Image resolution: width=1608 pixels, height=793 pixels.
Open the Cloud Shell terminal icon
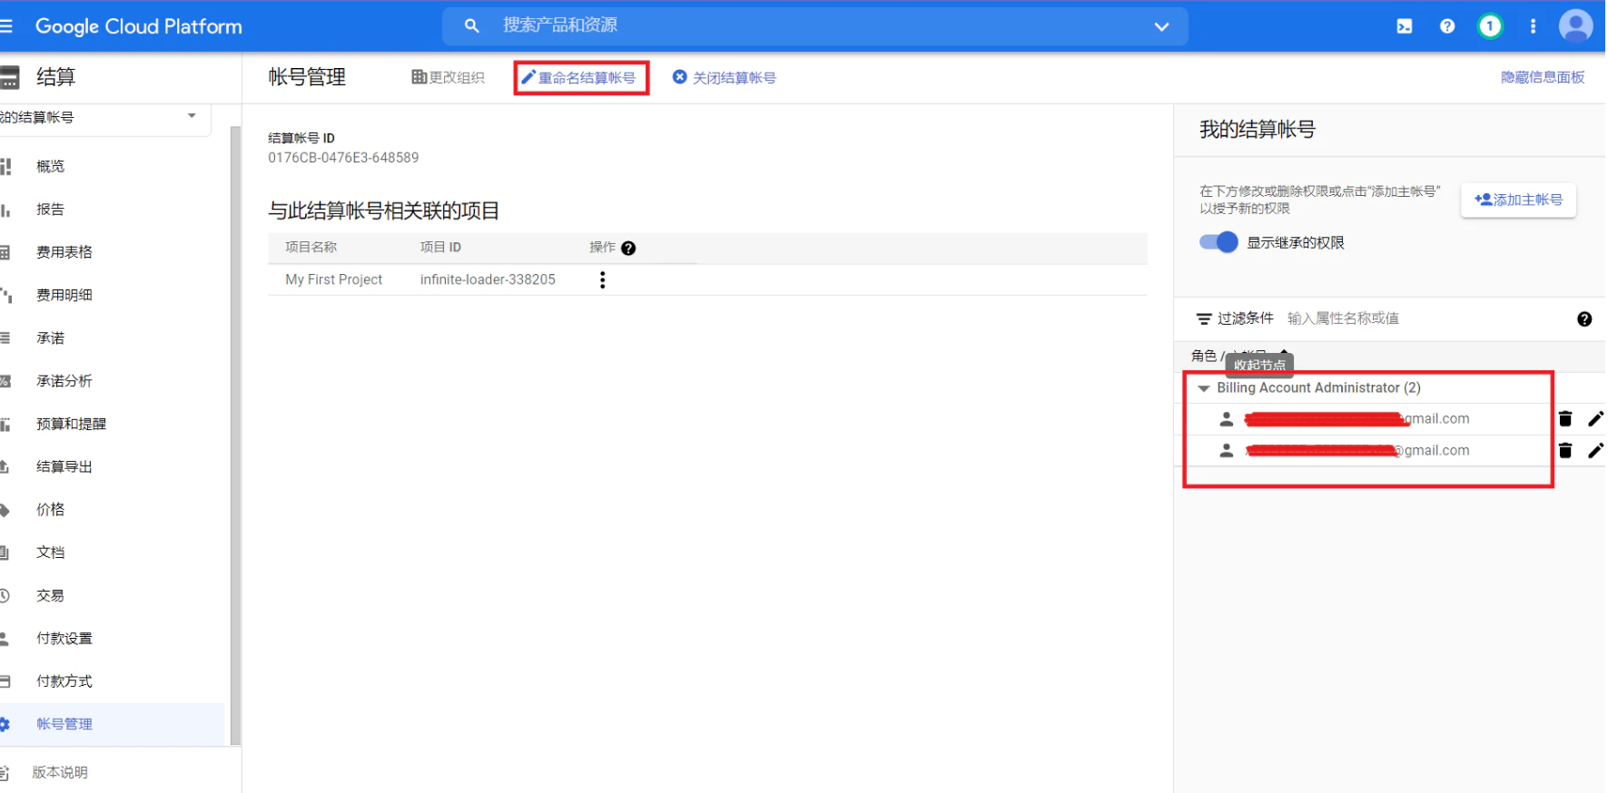point(1404,26)
